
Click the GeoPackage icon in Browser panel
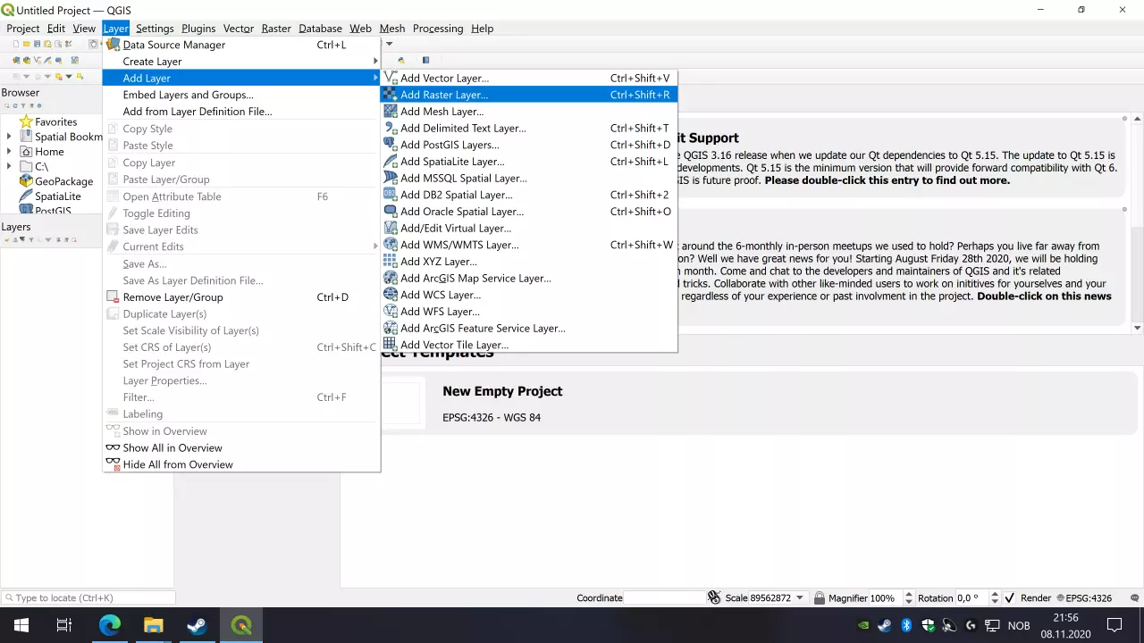(25, 181)
